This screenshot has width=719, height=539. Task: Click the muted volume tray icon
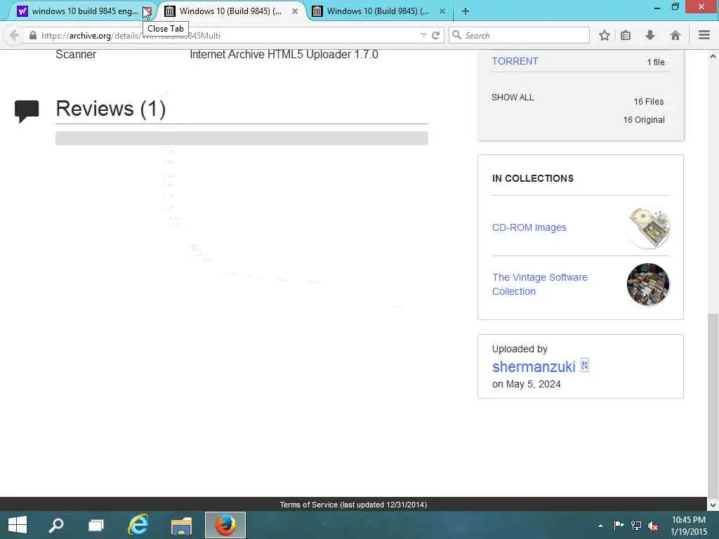653,526
